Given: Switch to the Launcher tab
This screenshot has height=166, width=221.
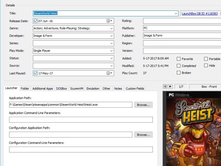Looking at the screenshot, I should tap(11, 88).
